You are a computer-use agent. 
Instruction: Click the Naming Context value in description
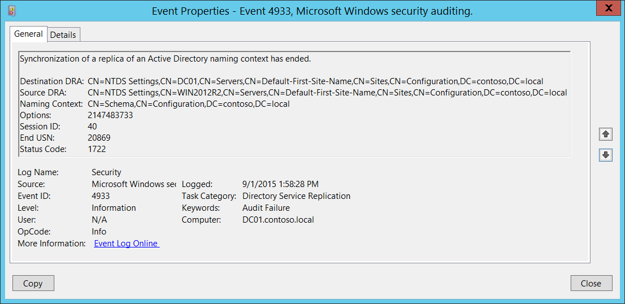(189, 104)
